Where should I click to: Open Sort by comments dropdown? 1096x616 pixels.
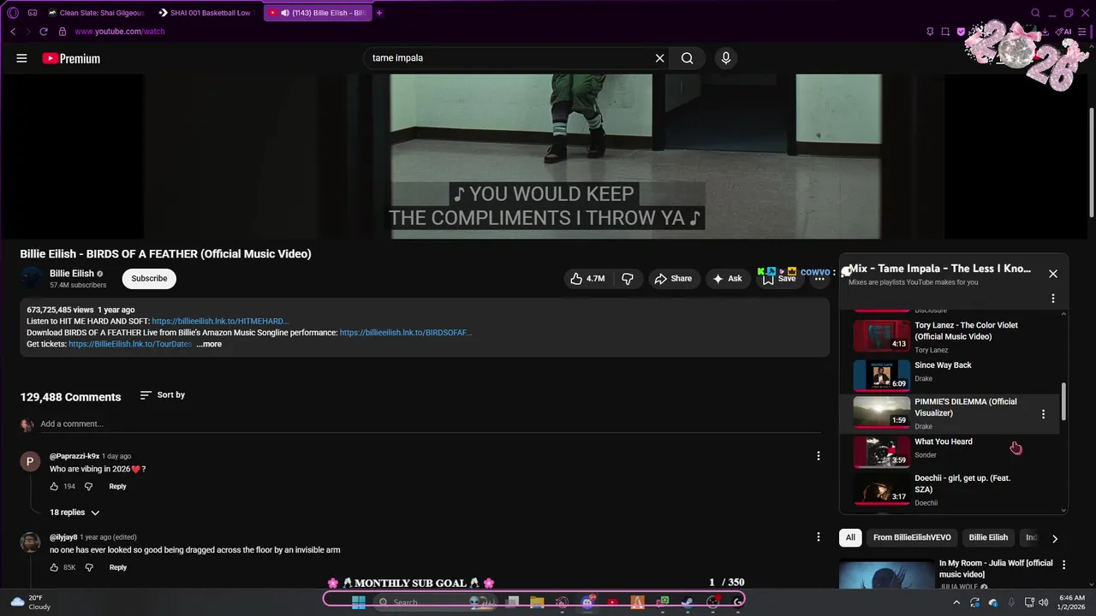[x=163, y=395]
